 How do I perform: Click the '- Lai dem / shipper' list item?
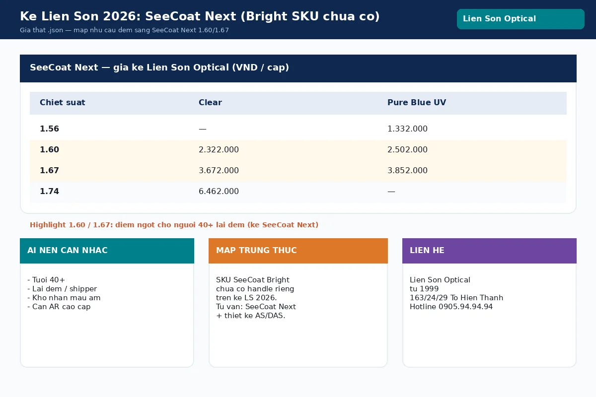62,289
